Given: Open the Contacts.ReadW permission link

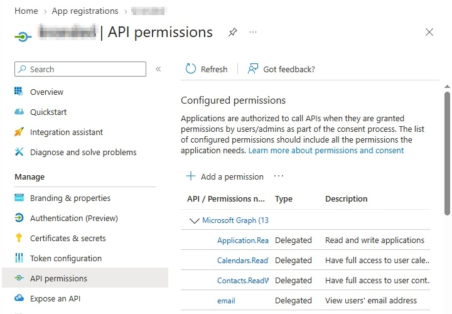Looking at the screenshot, I should click(243, 280).
